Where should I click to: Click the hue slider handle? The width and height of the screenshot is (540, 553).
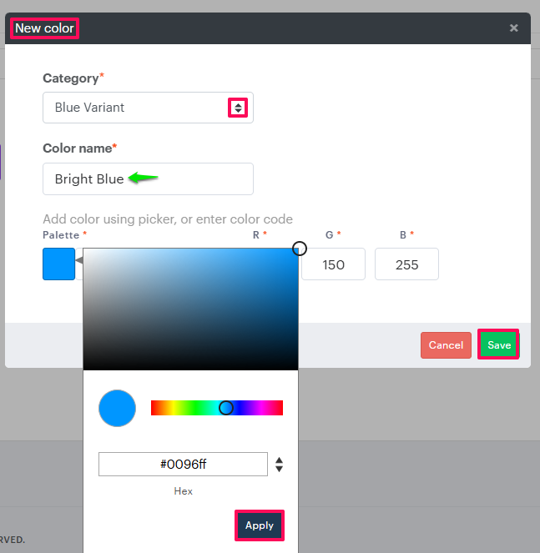click(225, 408)
